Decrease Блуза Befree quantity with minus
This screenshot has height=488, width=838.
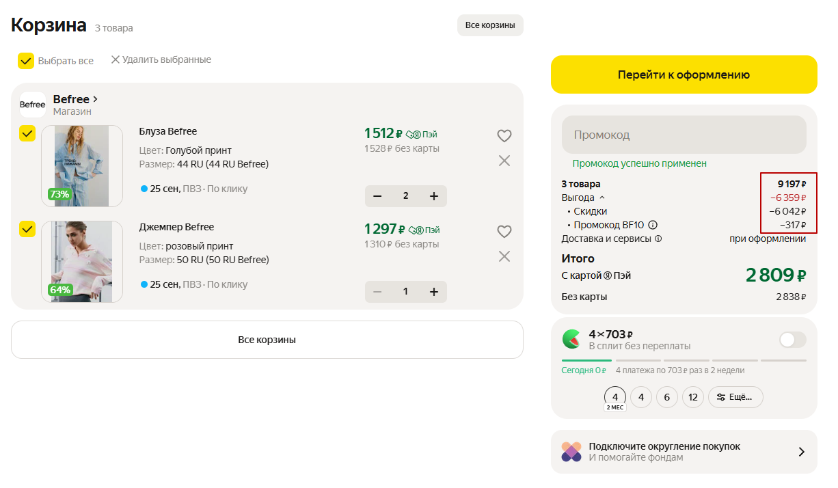coord(377,196)
